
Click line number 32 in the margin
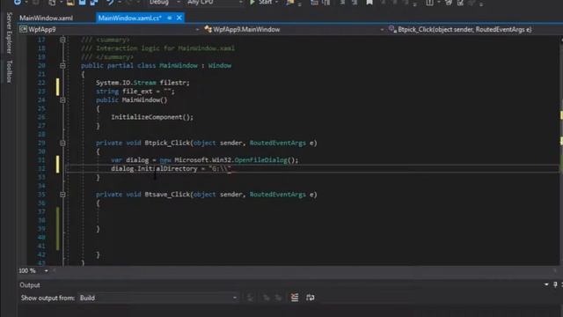point(41,168)
